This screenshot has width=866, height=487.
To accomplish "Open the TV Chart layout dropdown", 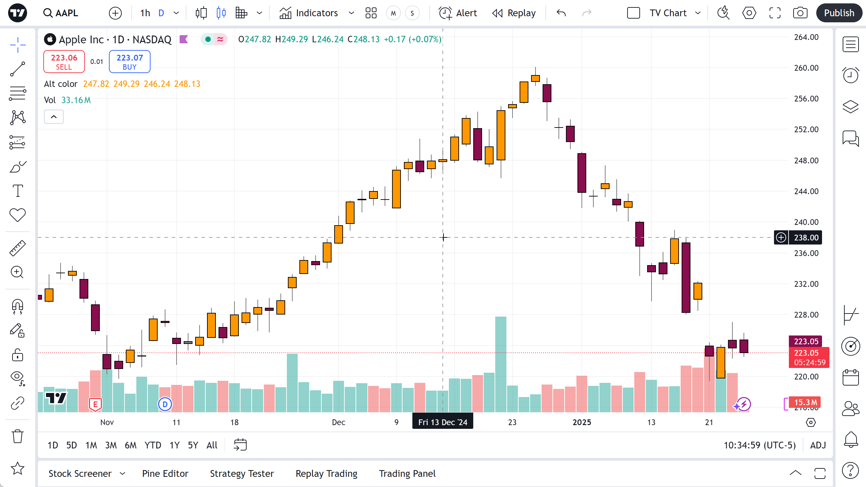I will coord(698,13).
